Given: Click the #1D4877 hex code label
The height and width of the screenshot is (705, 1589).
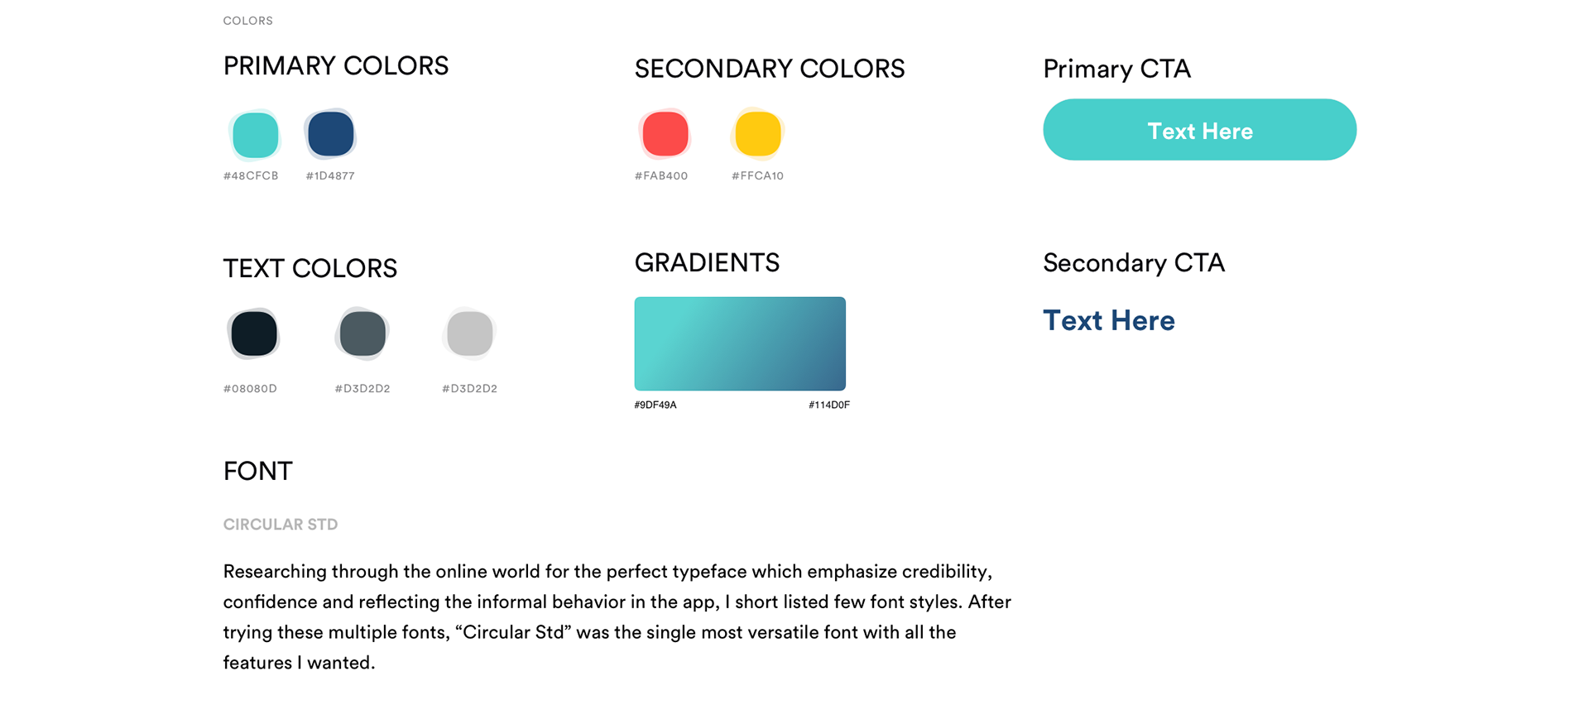Looking at the screenshot, I should click(x=330, y=175).
